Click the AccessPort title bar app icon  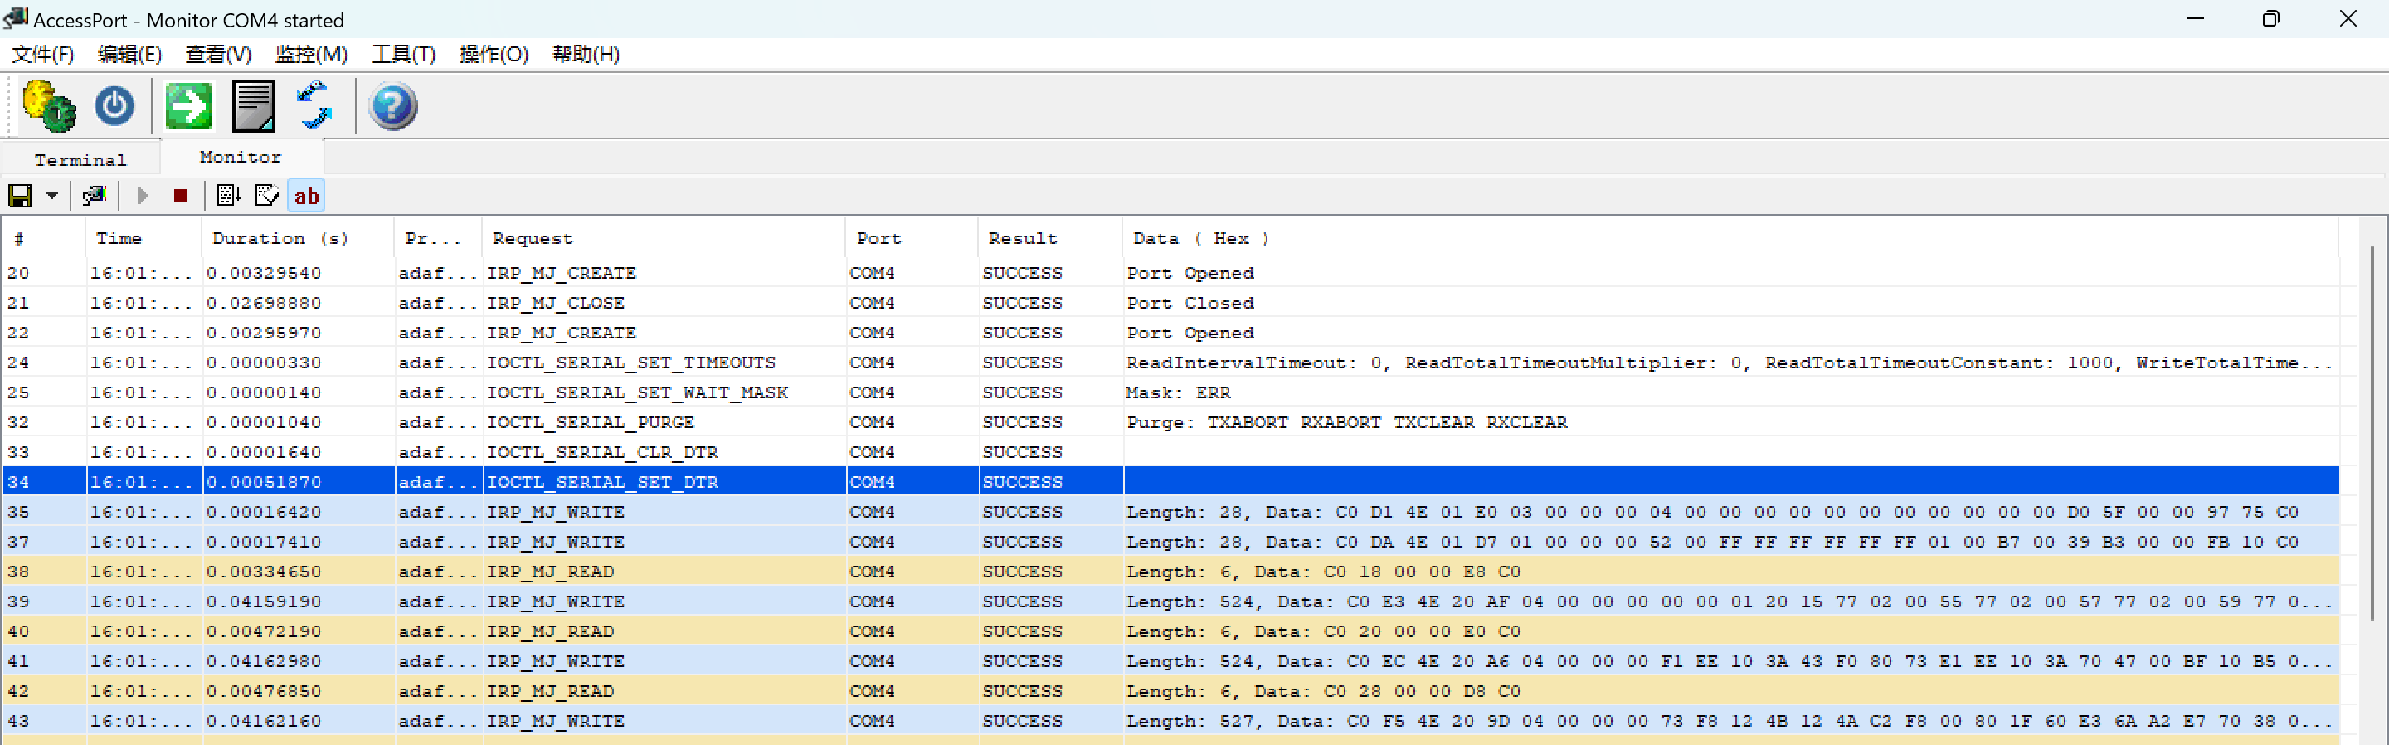pos(16,17)
